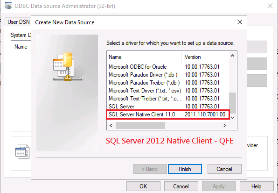Sort drivers by Name column header
Image resolution: width=278 pixels, height=193 pixels.
click(144, 57)
